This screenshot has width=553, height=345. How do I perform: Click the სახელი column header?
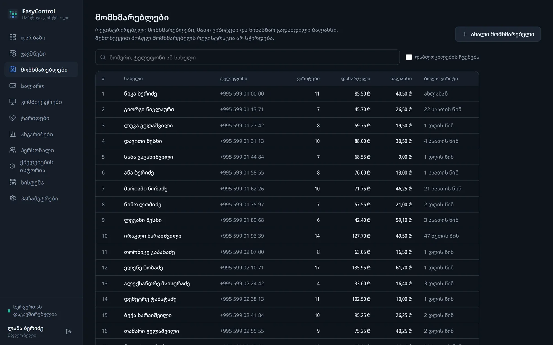(x=133, y=79)
